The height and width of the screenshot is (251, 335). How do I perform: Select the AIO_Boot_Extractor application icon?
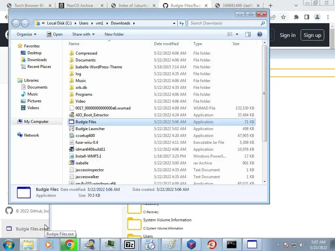72,115
